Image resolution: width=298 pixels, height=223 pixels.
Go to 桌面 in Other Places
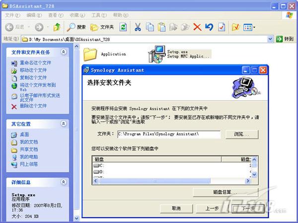pyautogui.click(x=24, y=134)
